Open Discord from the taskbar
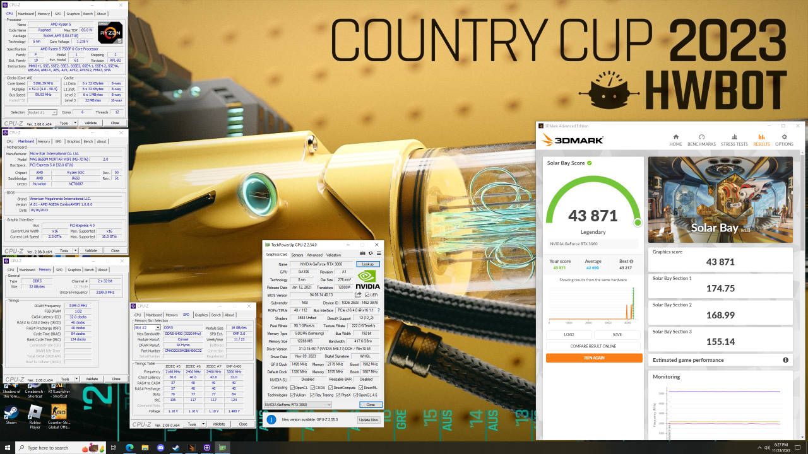 click(x=160, y=448)
